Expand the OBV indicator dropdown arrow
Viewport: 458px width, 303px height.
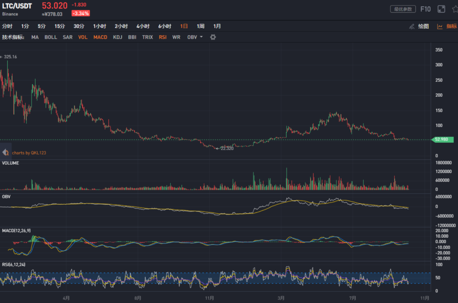201,37
